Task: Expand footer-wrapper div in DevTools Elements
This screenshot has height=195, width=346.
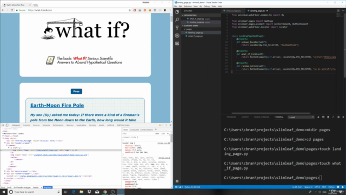Action: coord(5,173)
